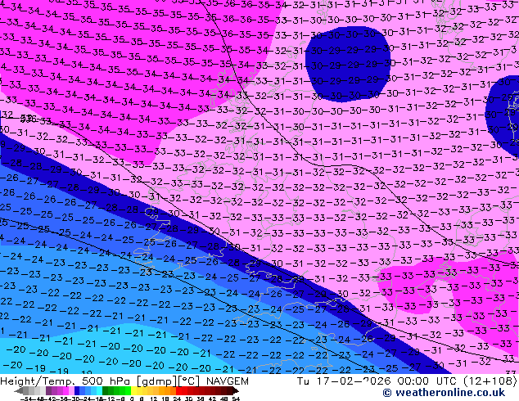This screenshot has width=519, height=401.
Task: Click the left arrow end of the temperature color scale
Action: 18,390
